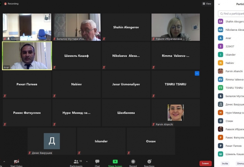
Task: Focus the Find a participant search box
Action: point(231,14)
